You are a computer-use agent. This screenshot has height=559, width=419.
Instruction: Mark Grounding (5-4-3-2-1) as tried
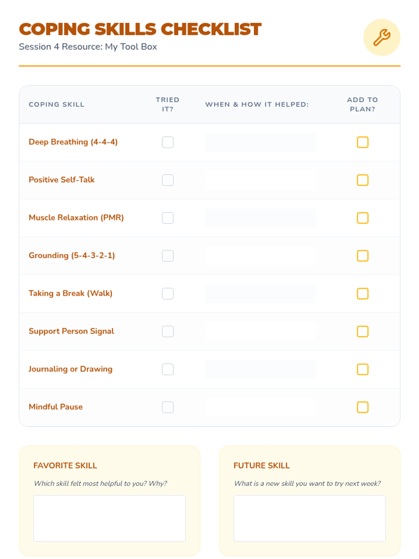168,256
